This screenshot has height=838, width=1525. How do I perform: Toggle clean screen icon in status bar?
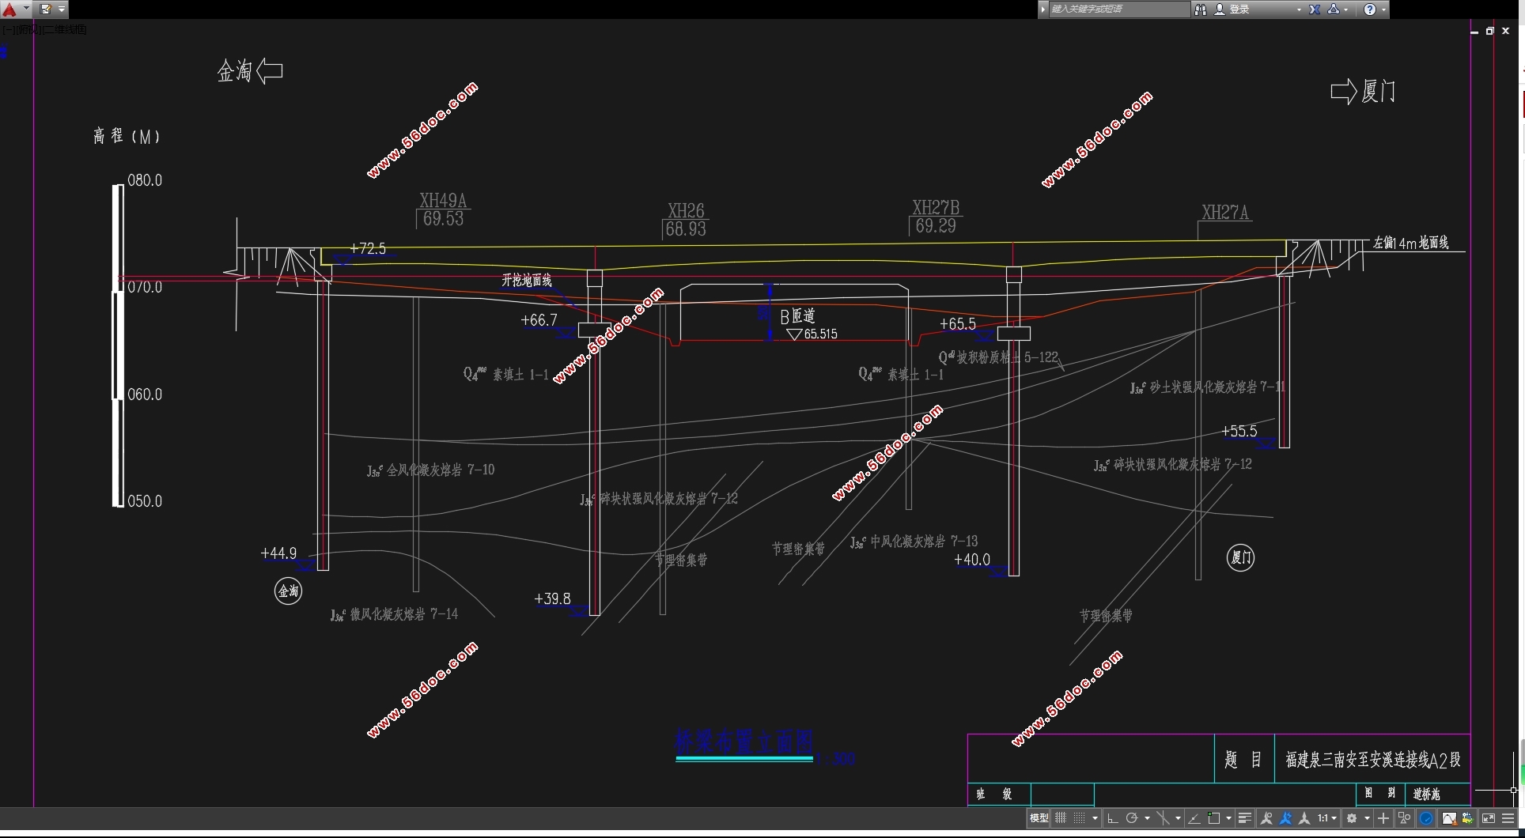tap(1489, 818)
